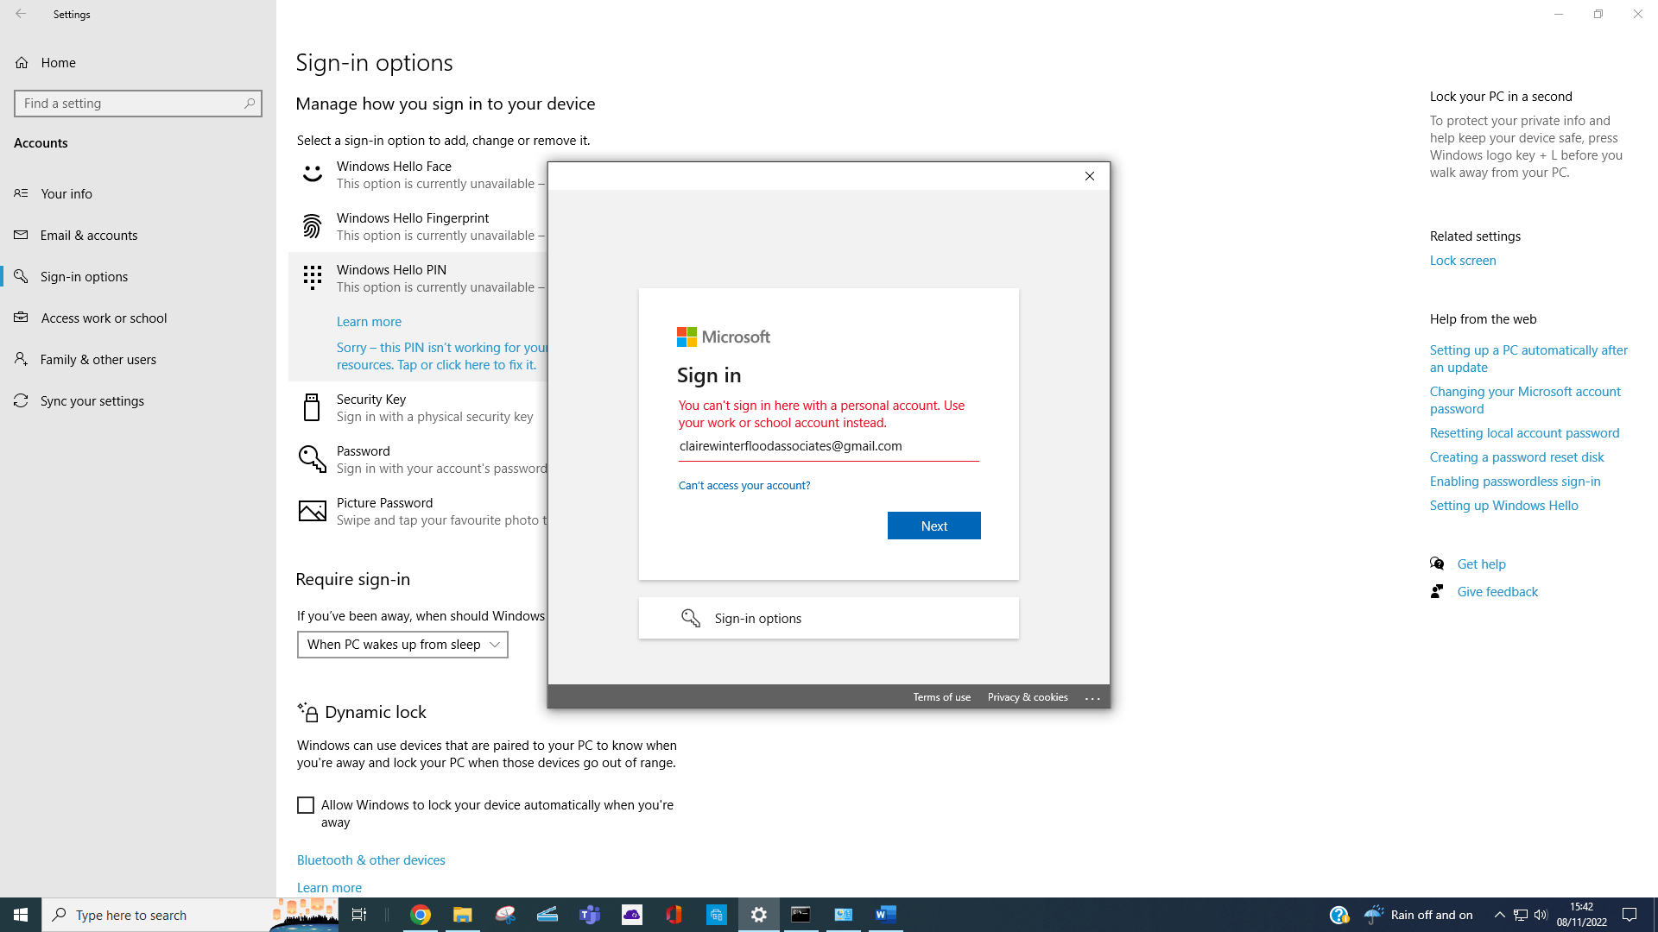The width and height of the screenshot is (1658, 932).
Task: Show hidden system tray icons
Action: (1499, 915)
